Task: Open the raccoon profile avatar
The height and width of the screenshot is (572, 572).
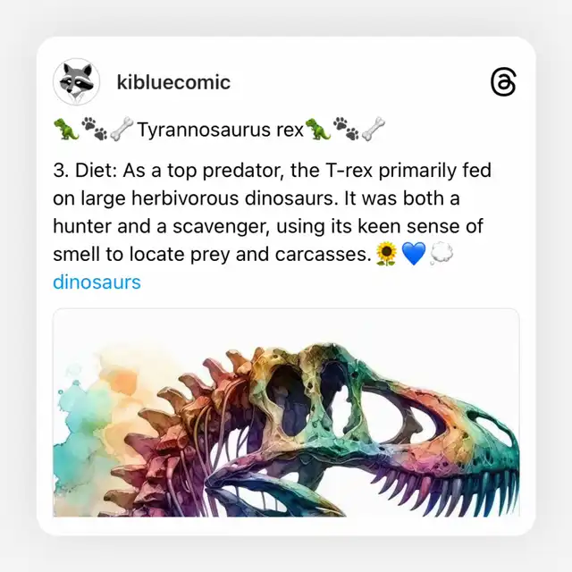Action: [76, 81]
